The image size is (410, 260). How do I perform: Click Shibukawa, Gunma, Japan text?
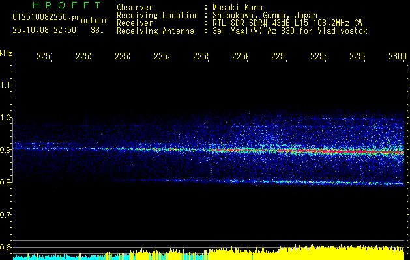[265, 16]
